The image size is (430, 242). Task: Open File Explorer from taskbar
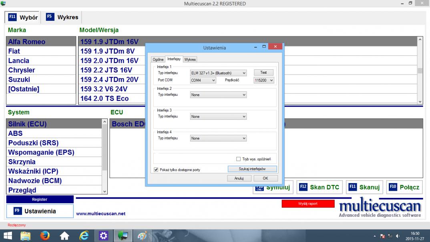tap(26, 236)
